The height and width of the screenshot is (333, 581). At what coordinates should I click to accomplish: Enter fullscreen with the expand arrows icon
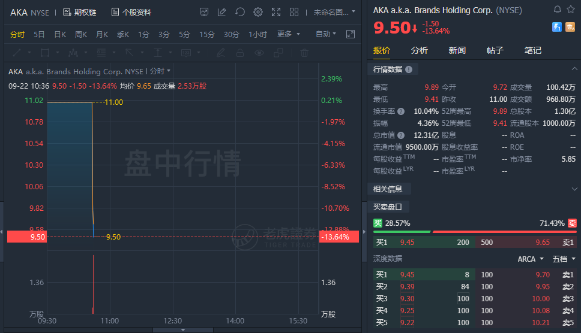(276, 12)
